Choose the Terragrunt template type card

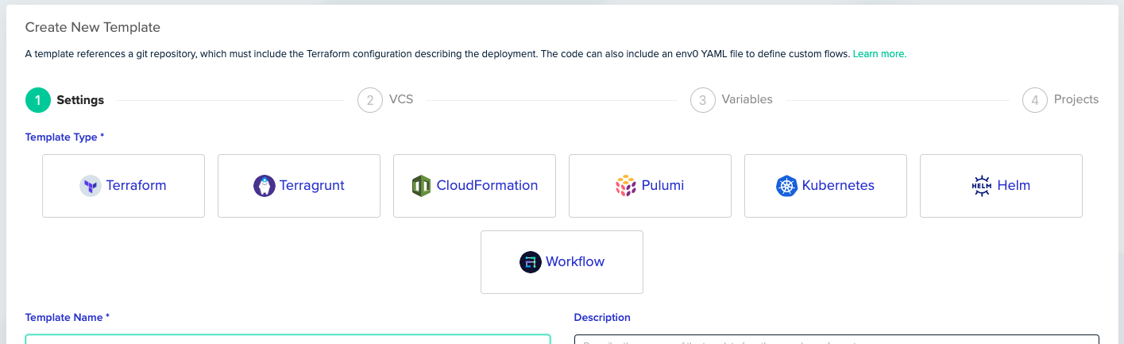(x=299, y=186)
